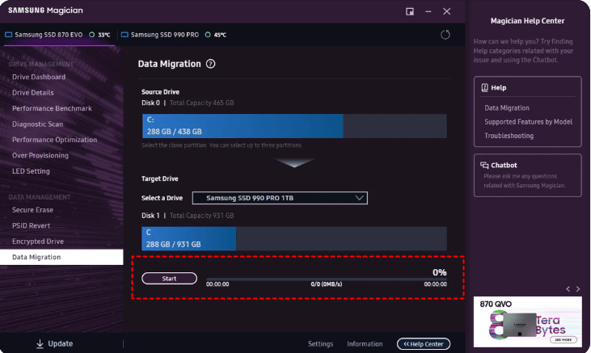Click the dropdown chevron of Select a Drive
Viewport: 591px width, 353px height.
(x=359, y=198)
